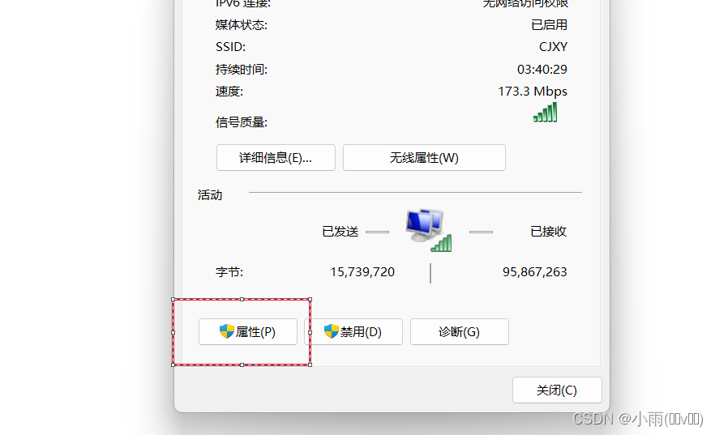
Task: Click the 已启用 media state value
Action: (549, 24)
